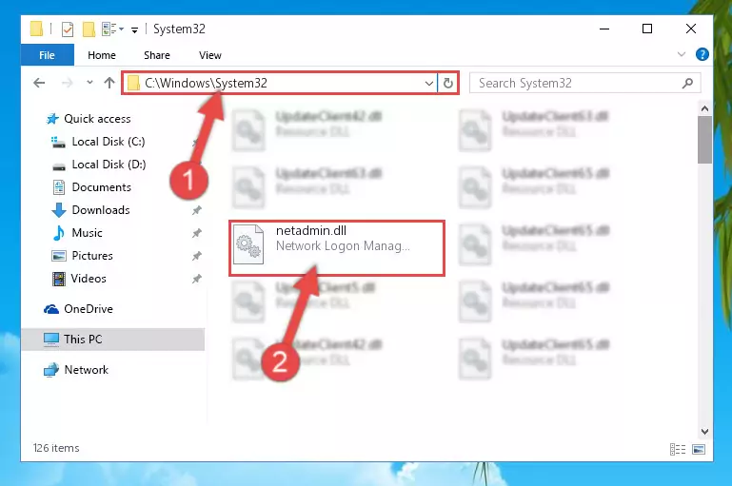This screenshot has width=732, height=486.
Task: Click the 126 items status text
Action: pyautogui.click(x=56, y=448)
